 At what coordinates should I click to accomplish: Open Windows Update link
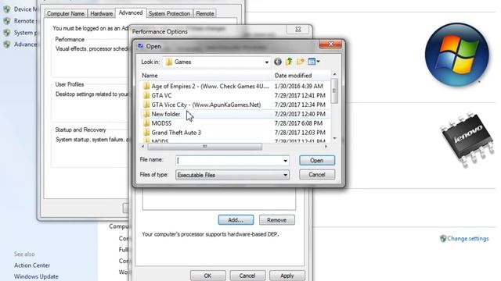click(x=36, y=276)
